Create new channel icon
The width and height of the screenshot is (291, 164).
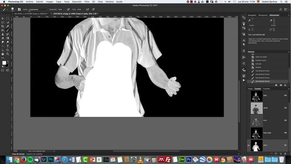coord(281,154)
